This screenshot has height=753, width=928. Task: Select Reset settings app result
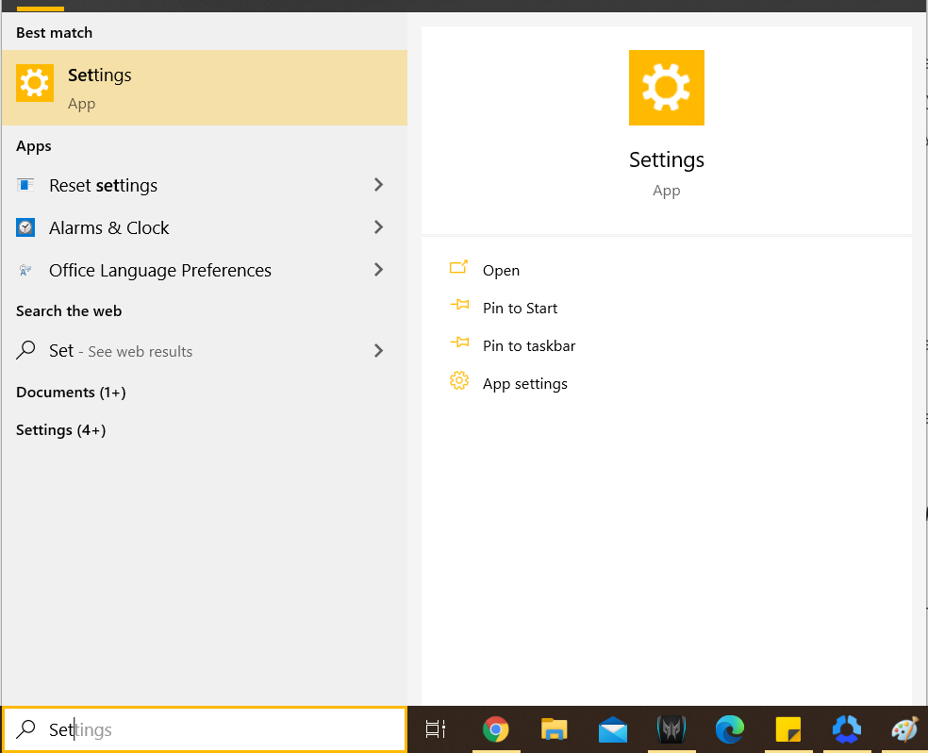pos(205,185)
